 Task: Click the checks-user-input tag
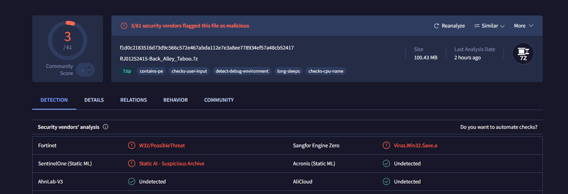click(x=189, y=71)
